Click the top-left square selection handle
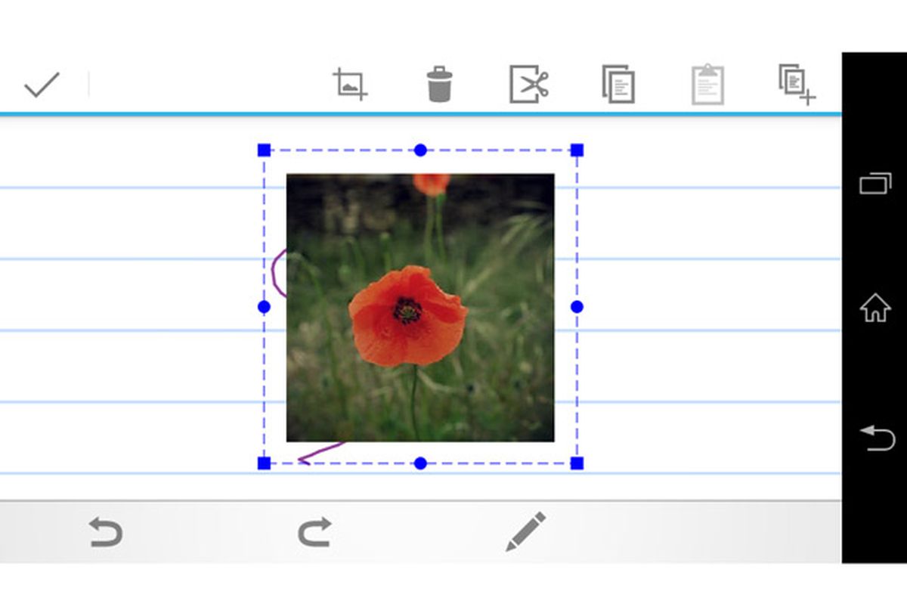This screenshot has width=907, height=604. [x=263, y=150]
